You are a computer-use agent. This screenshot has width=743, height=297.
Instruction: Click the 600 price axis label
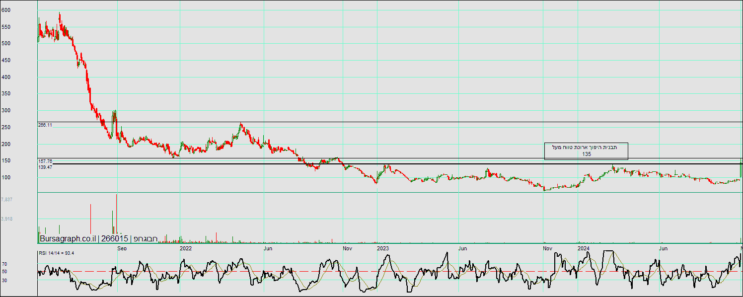click(6, 10)
